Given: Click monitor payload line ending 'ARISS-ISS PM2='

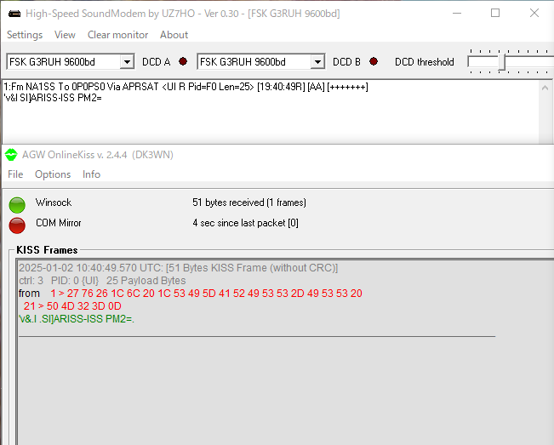Looking at the screenshot, I should 53,98.
